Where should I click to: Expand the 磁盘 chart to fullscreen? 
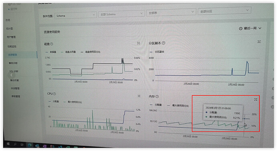[138, 43]
